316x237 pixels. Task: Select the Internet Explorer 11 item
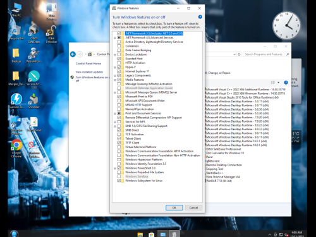click(137, 71)
